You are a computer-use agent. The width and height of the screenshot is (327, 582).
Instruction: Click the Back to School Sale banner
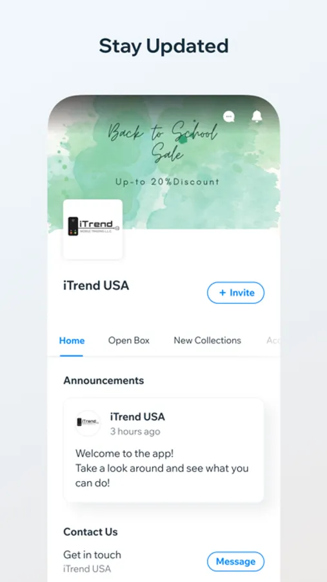pos(164,162)
